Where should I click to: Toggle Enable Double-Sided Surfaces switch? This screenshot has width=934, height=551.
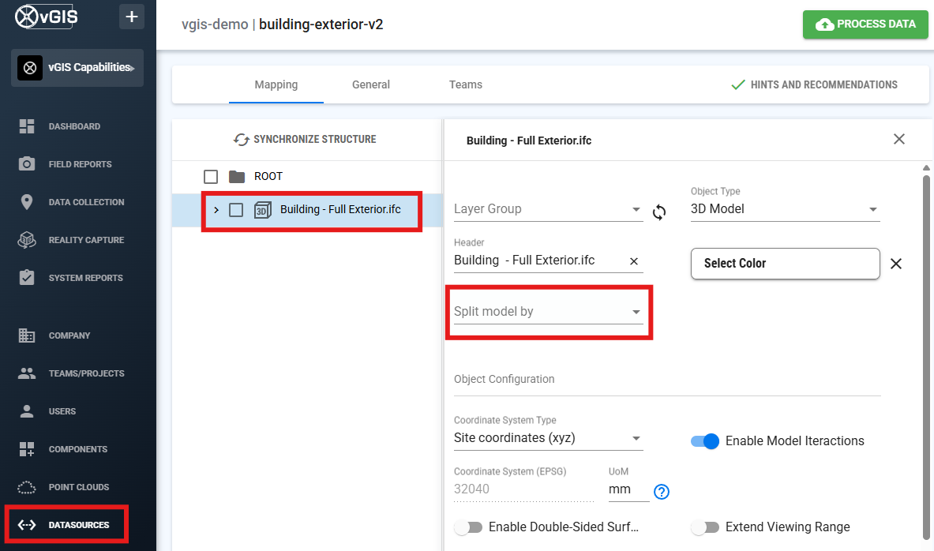[468, 527]
